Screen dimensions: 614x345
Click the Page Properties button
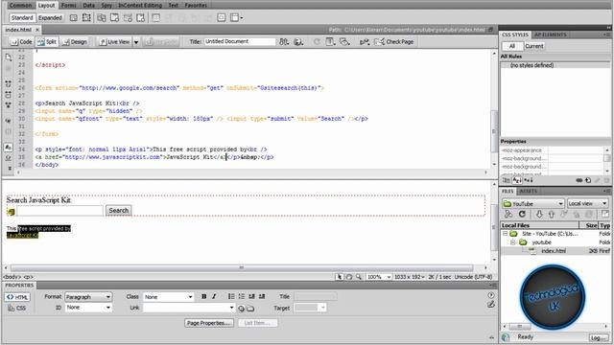[x=209, y=323]
